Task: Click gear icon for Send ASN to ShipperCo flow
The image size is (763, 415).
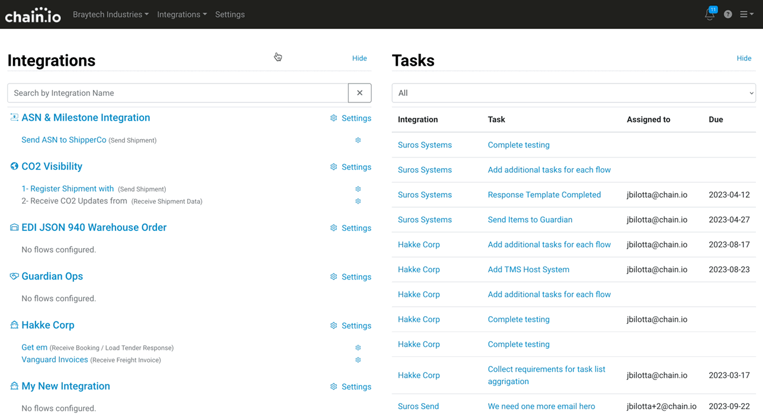Action: [x=358, y=140]
